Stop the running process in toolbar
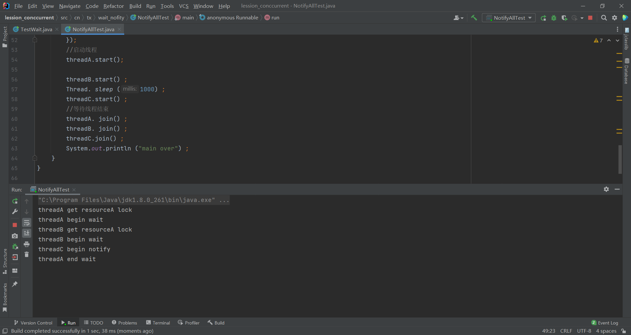This screenshot has height=335, width=631. tap(590, 18)
